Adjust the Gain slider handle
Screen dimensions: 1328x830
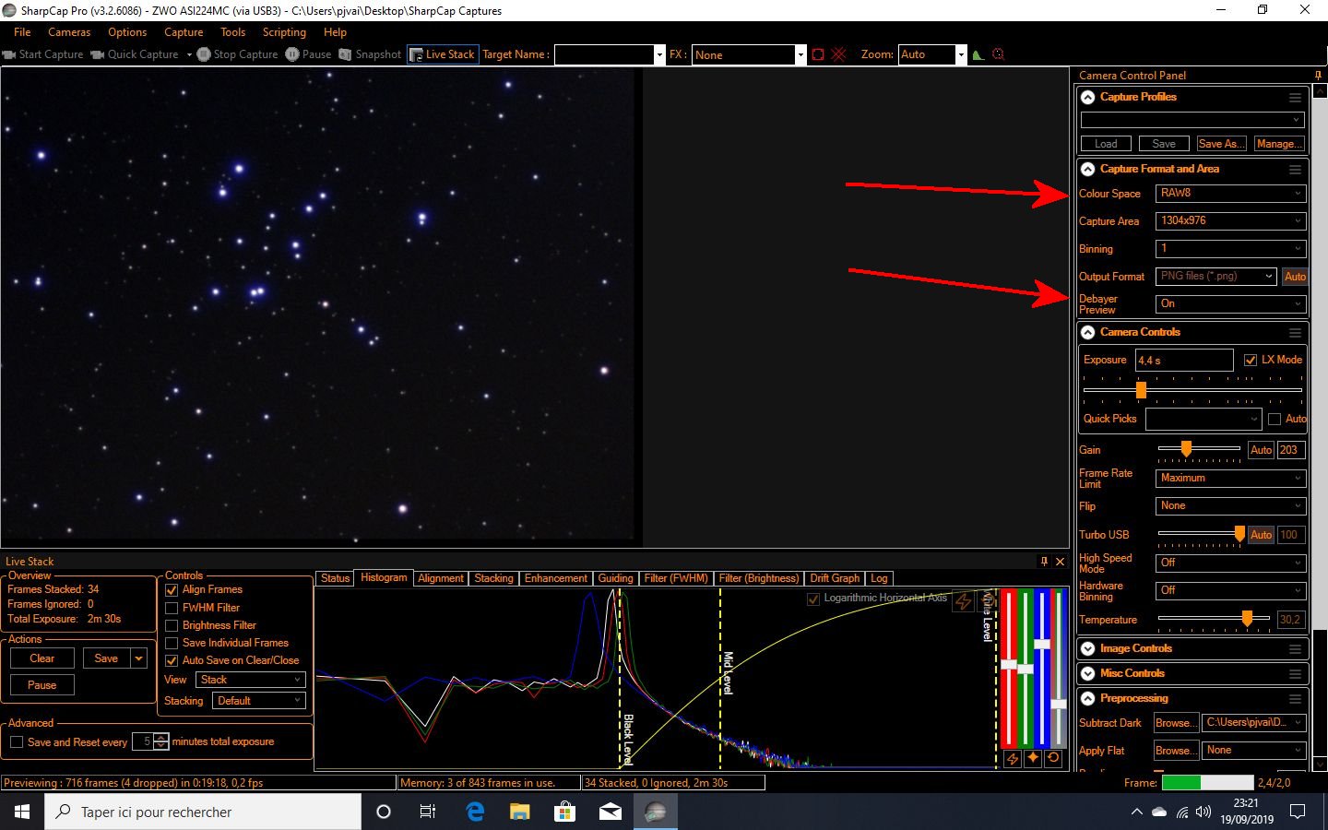[x=1186, y=449]
